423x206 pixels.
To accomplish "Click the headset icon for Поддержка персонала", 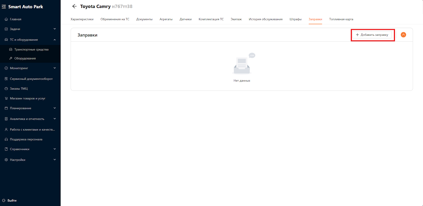I will (6, 139).
